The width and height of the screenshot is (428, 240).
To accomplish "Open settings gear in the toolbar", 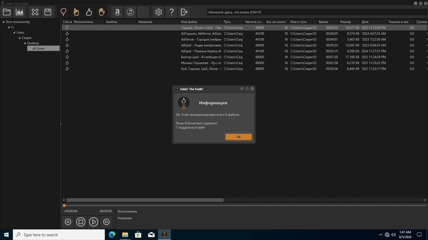I will (x=159, y=12).
